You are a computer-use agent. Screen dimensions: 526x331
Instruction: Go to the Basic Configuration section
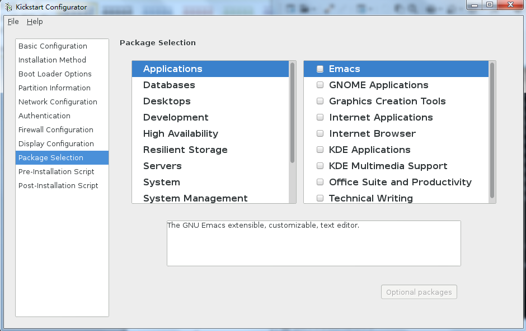[53, 46]
